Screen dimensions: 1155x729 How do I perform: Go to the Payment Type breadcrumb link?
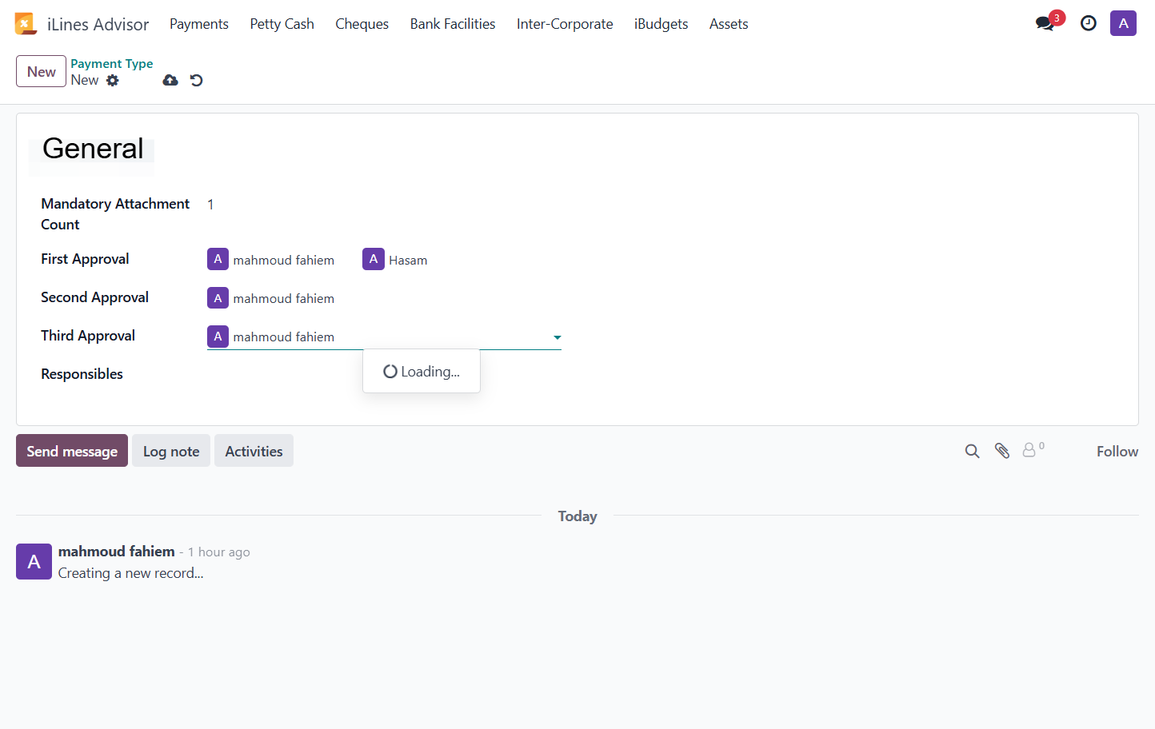point(111,63)
